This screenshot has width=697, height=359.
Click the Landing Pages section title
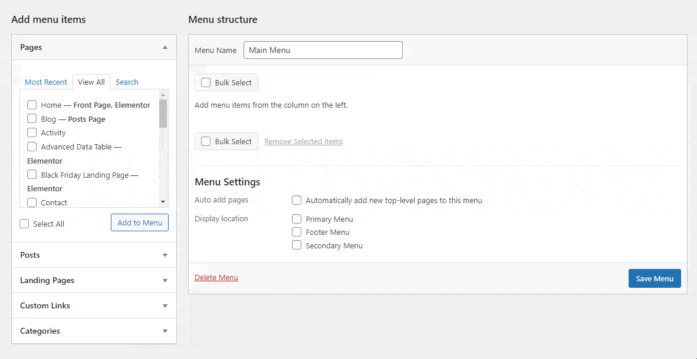pos(47,281)
